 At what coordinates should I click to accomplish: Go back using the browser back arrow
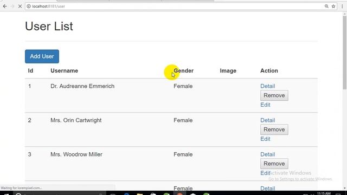tap(5, 6)
